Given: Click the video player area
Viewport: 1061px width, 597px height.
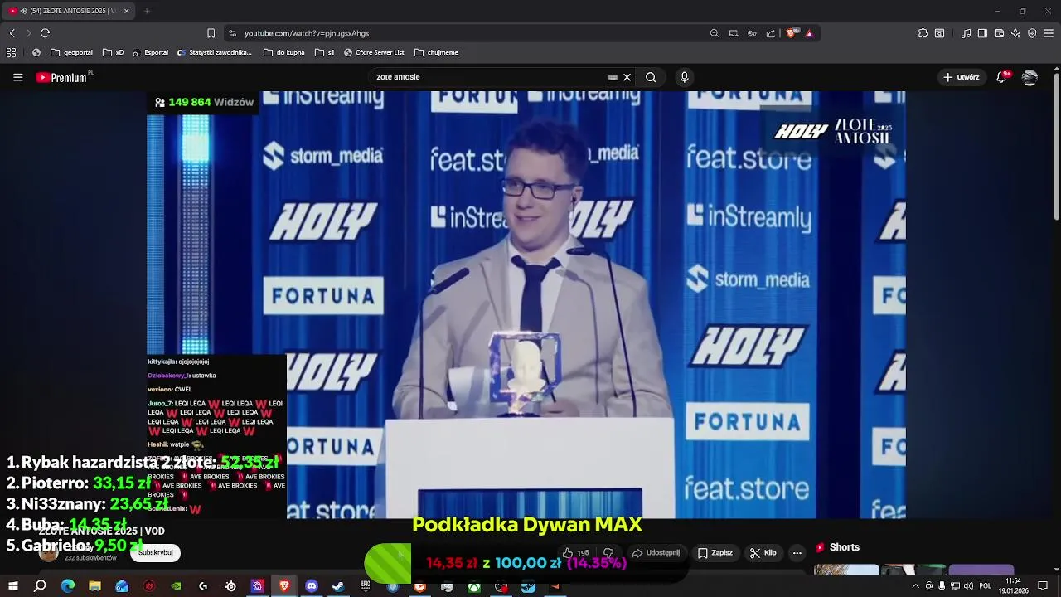Looking at the screenshot, I should pos(526,305).
